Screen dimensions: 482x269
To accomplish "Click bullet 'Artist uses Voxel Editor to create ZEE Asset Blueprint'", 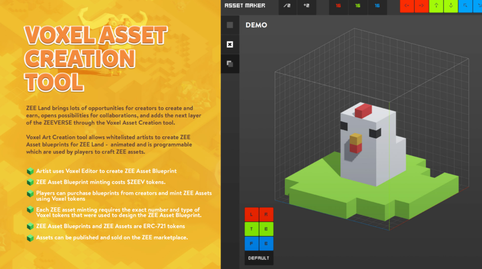I will click(x=106, y=171).
